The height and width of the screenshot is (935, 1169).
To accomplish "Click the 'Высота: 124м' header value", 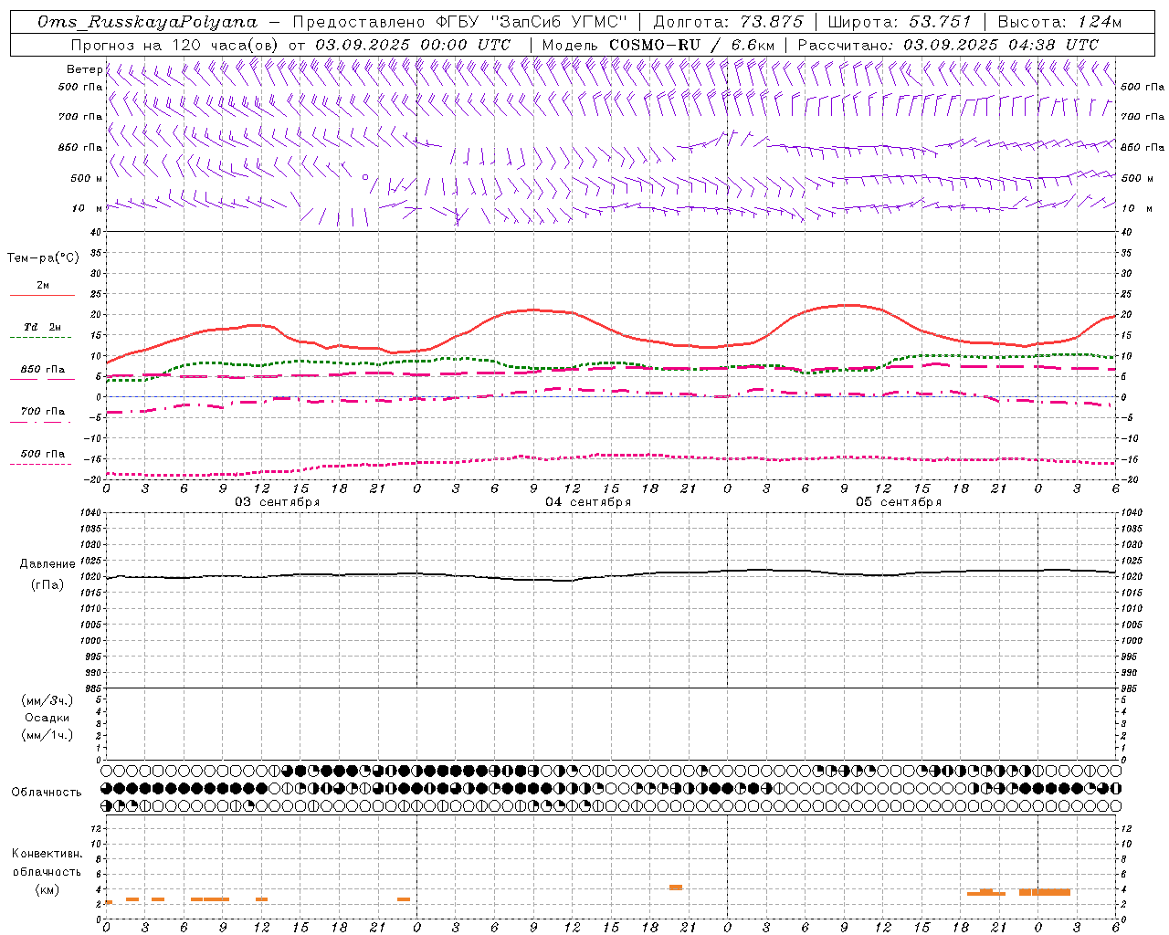I will point(1059,22).
